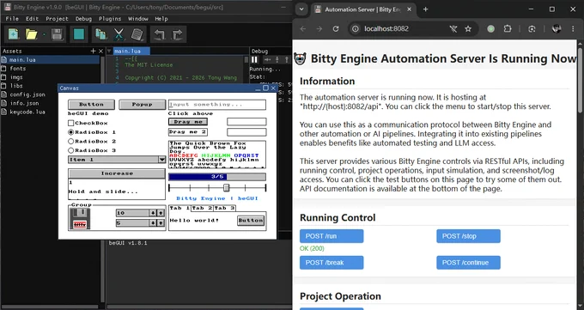Select RadioBox 3

pos(70,150)
